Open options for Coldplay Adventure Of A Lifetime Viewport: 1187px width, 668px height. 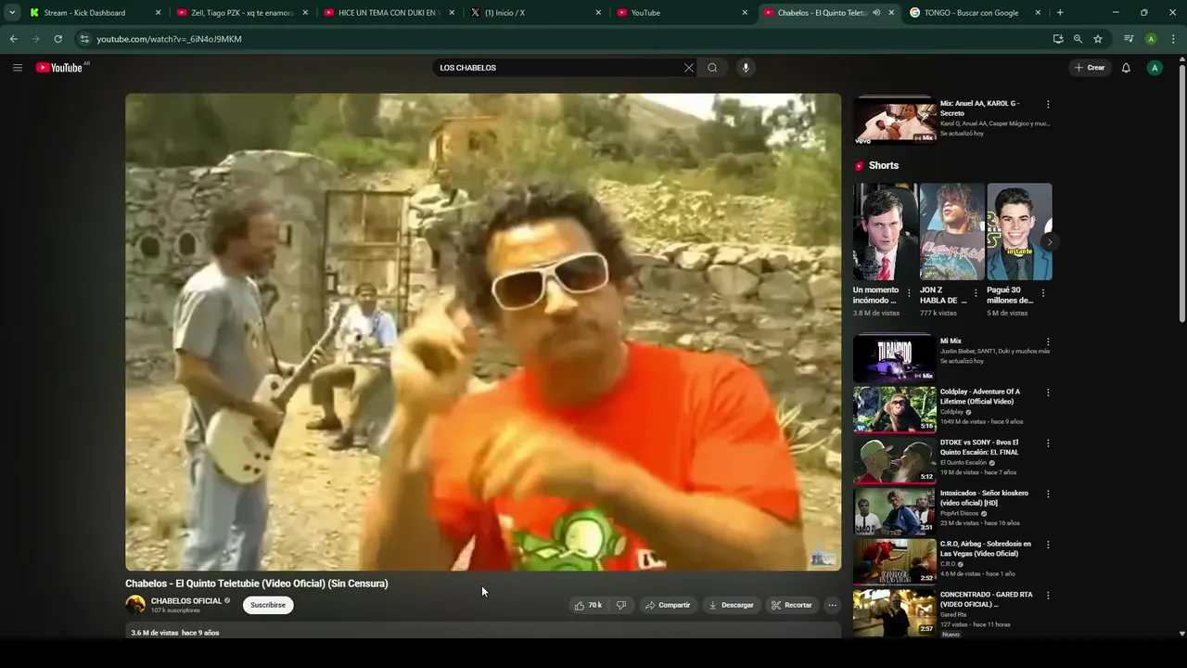pyautogui.click(x=1048, y=392)
